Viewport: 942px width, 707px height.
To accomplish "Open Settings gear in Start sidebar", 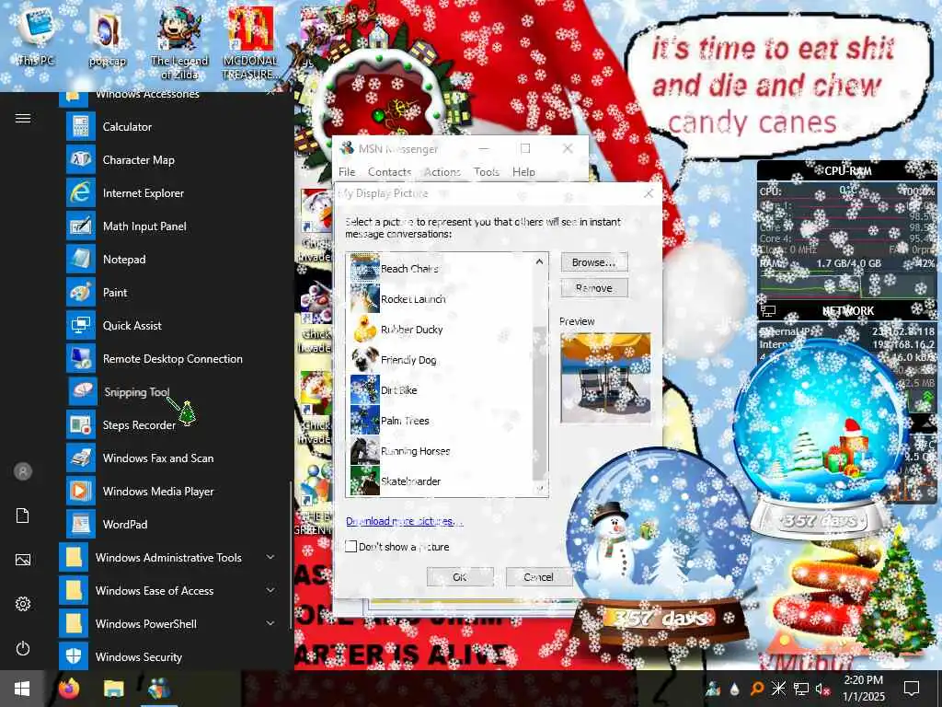I will pos(23,604).
